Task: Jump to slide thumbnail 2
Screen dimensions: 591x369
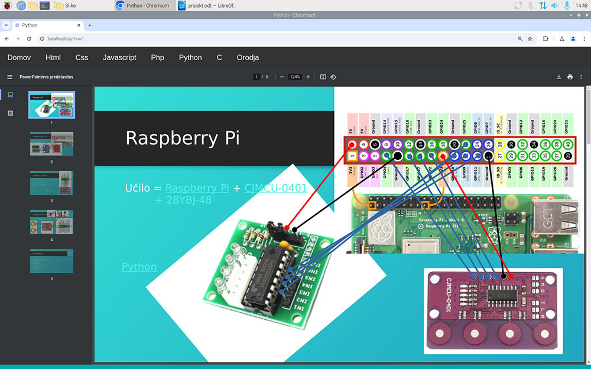Action: coord(51,144)
